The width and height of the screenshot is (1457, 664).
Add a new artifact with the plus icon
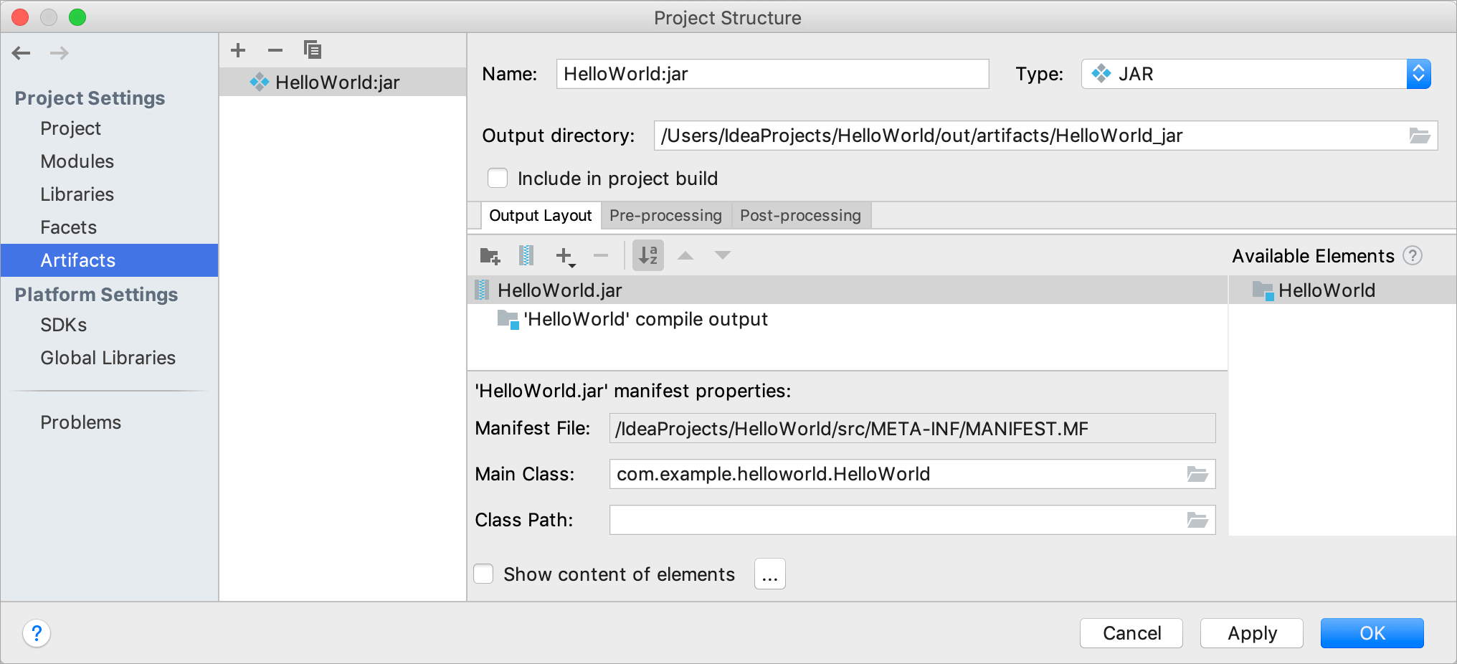pyautogui.click(x=238, y=49)
